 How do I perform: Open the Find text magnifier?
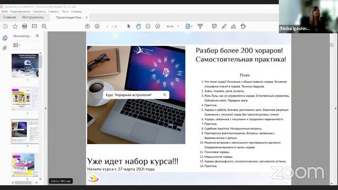click(44, 26)
